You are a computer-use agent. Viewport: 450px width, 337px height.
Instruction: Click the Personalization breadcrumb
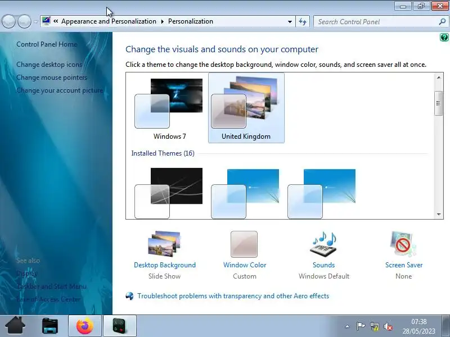pos(191,21)
